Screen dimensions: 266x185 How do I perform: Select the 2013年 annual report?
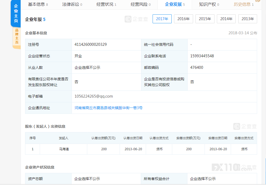pos(247,19)
